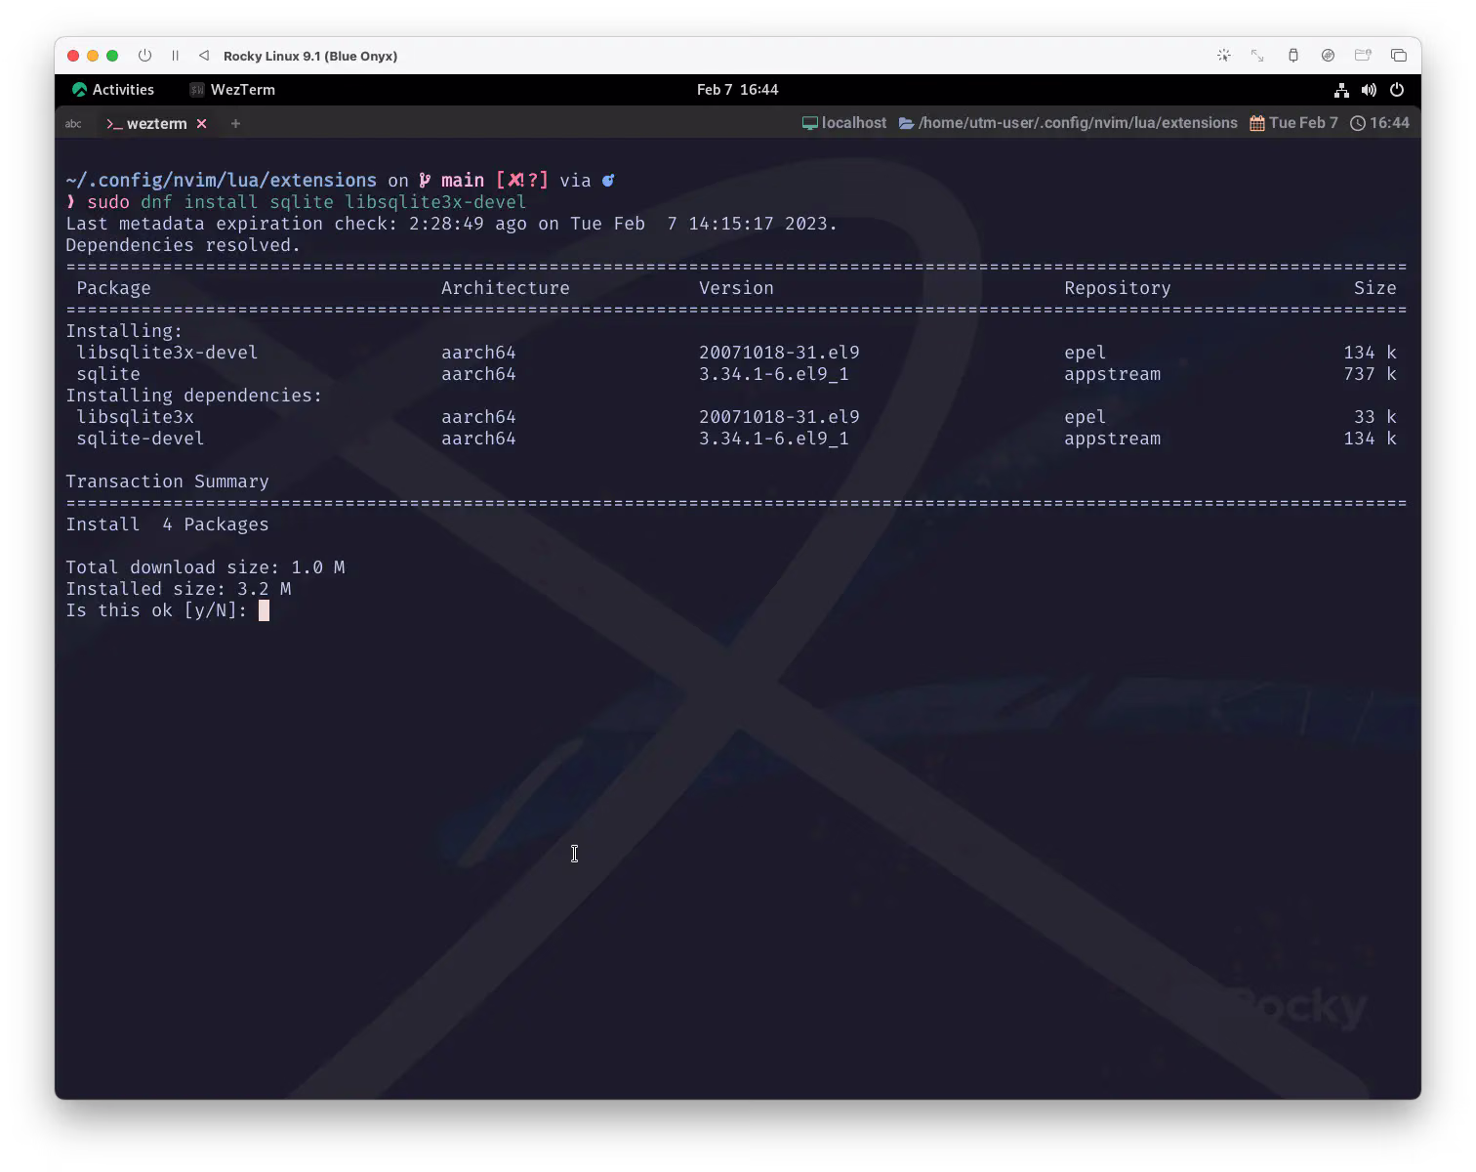
Task: Click the Rocky Linux 9.1 (Blue Onyx) window title
Action: click(x=310, y=56)
